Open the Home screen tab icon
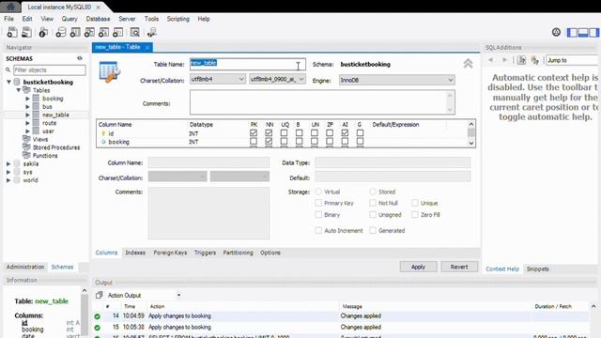The image size is (601, 338). [10, 7]
